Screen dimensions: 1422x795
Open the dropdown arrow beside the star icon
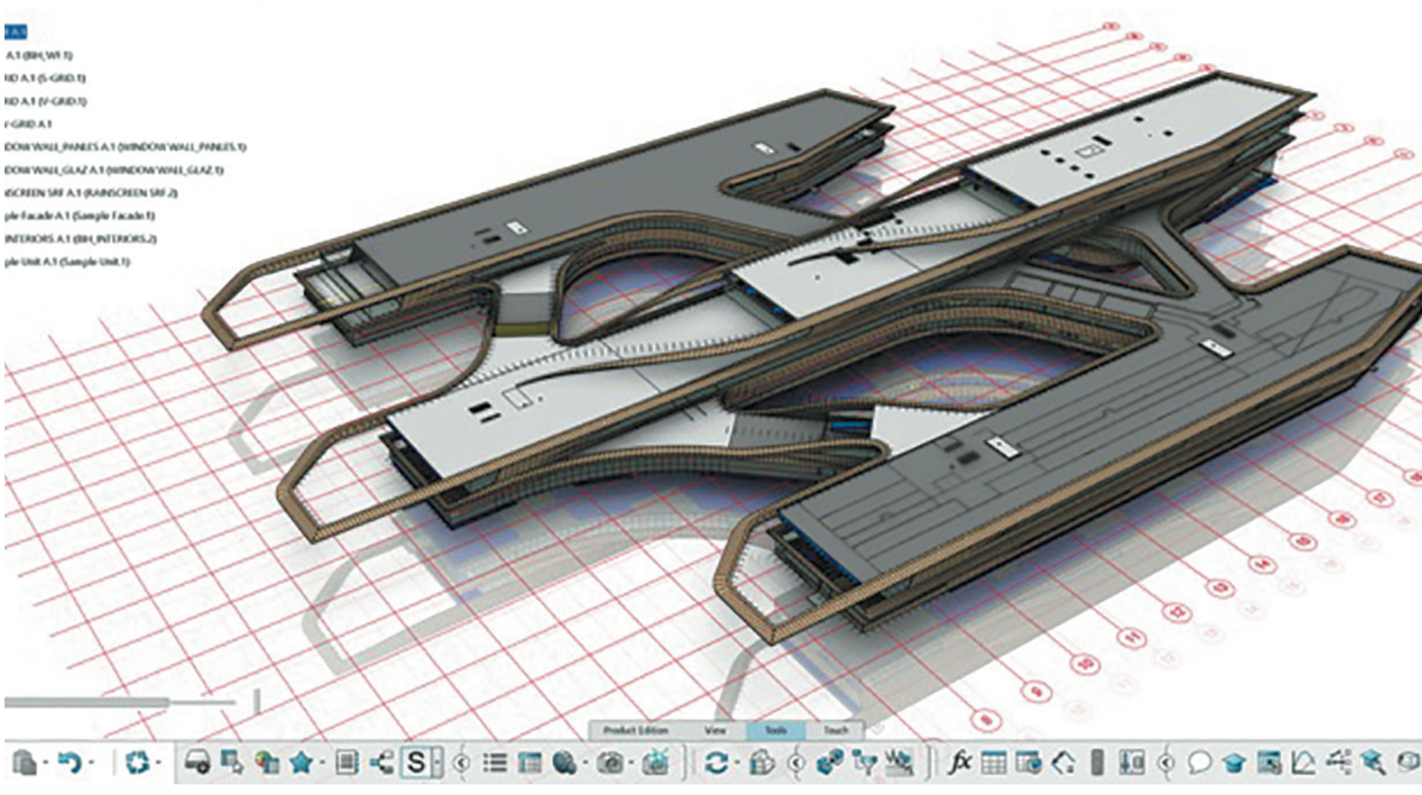(322, 762)
